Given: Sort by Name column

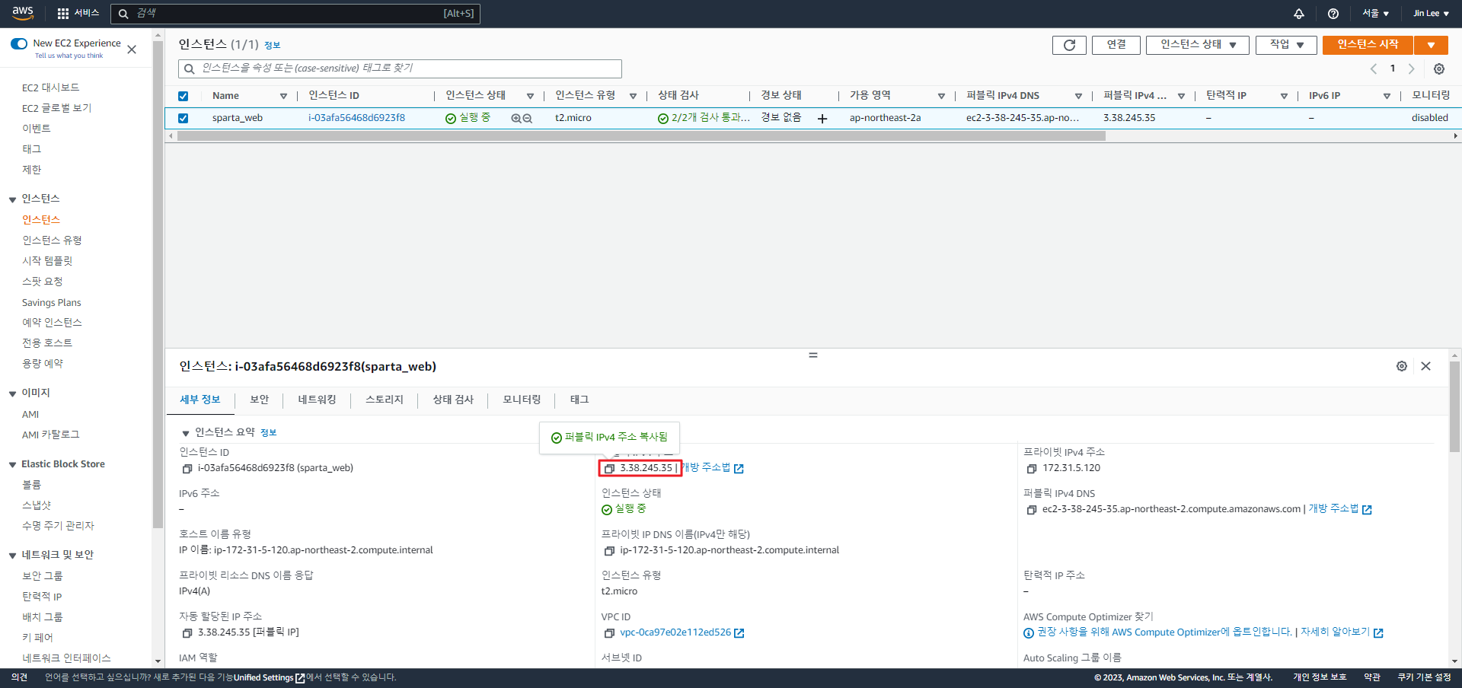Looking at the screenshot, I should click(283, 96).
